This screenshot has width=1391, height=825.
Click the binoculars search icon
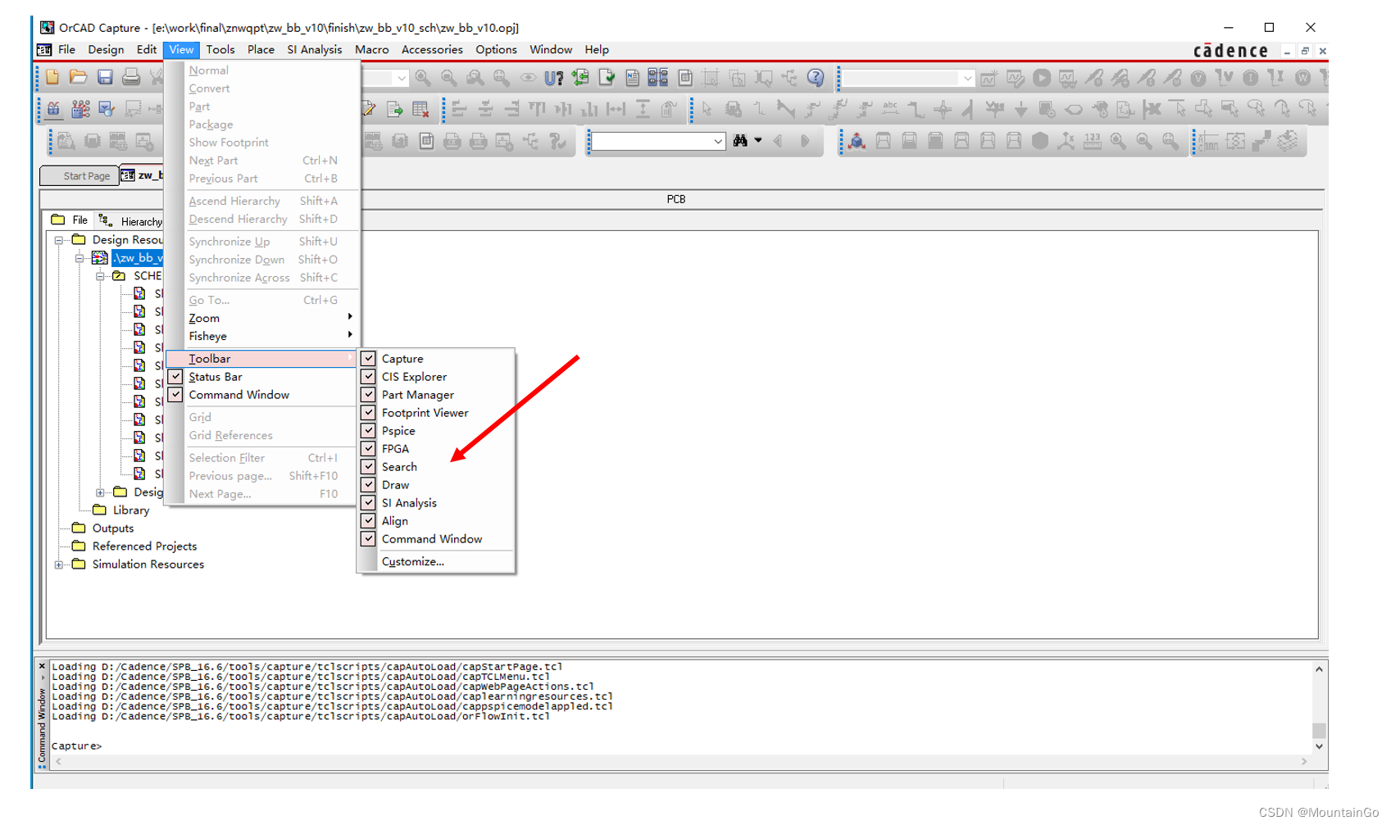(741, 141)
